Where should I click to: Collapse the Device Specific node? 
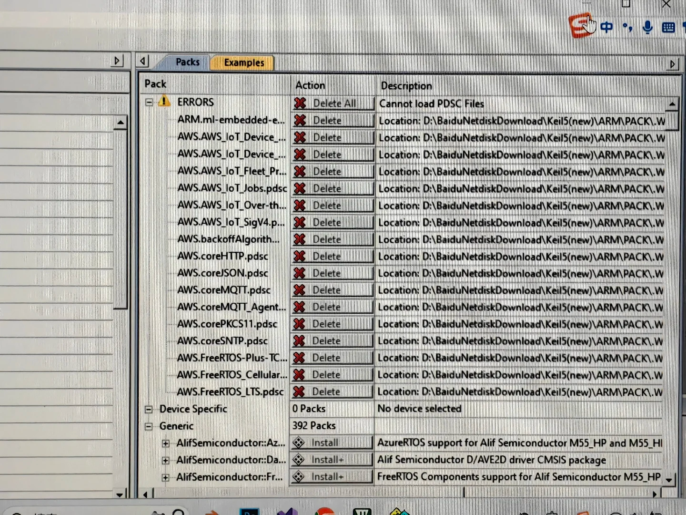coord(149,409)
